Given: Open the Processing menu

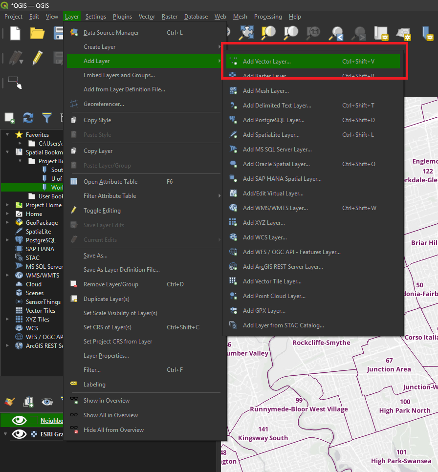Looking at the screenshot, I should pos(268,17).
